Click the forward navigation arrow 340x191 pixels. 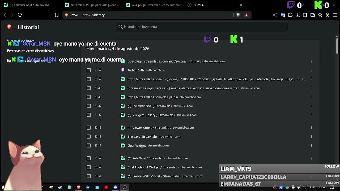pos(12,15)
